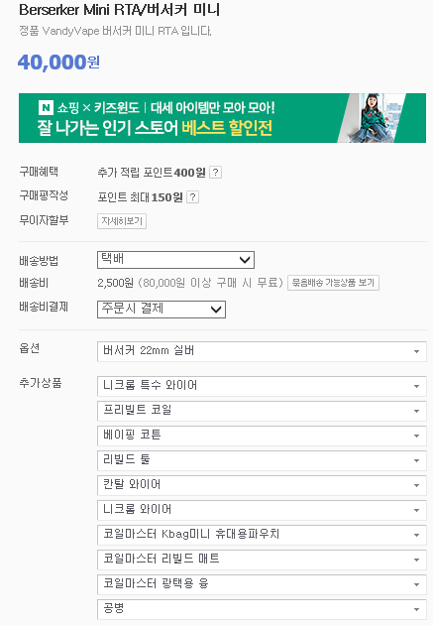Image resolution: width=433 pixels, height=626 pixels.
Task: Click the girl photo thumbnail in banner
Action: tap(372, 118)
